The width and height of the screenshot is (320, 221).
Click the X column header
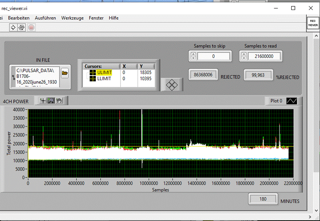pos(129,66)
